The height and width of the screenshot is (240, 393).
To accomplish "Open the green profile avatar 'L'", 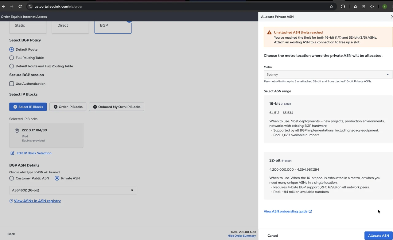I will [384, 6].
